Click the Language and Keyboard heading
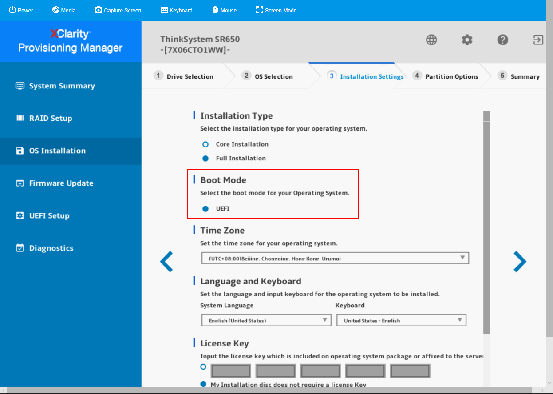 (250, 282)
